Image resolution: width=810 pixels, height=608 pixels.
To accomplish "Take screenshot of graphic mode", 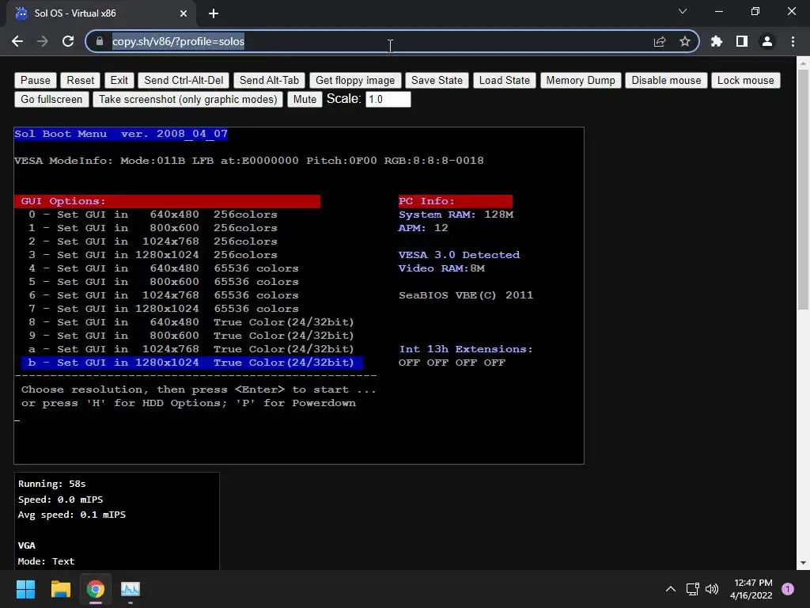I will [x=188, y=99].
